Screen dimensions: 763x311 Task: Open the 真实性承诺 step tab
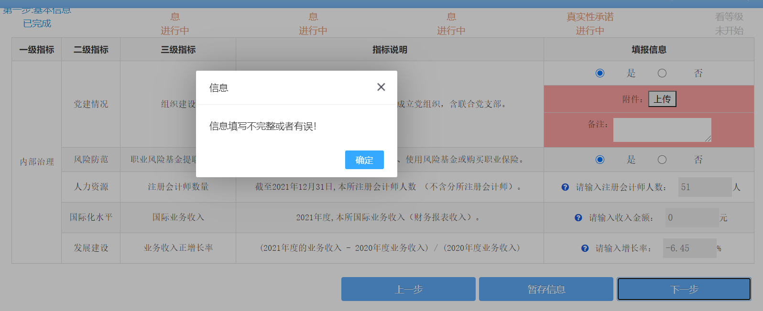[x=590, y=23]
